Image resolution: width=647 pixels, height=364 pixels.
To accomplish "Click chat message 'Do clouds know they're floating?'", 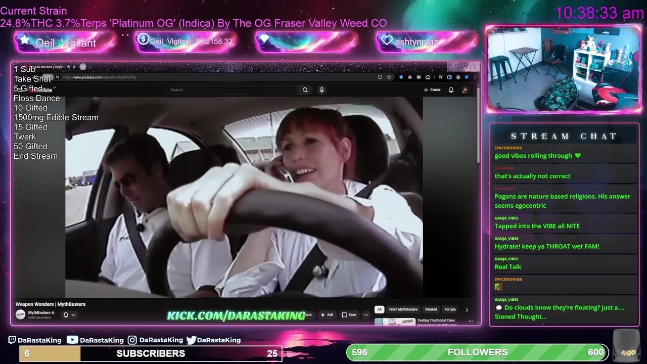I will click(x=560, y=312).
